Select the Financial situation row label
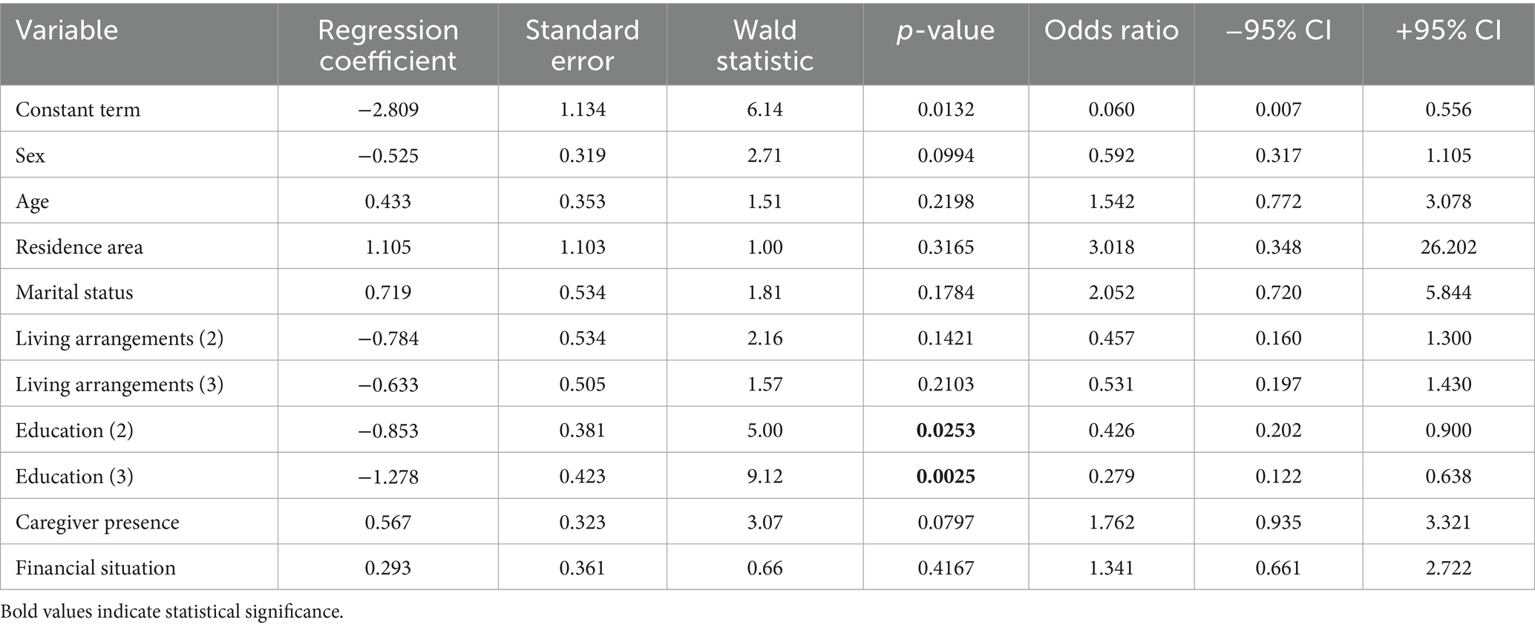This screenshot has height=628, width=1535. pyautogui.click(x=96, y=569)
